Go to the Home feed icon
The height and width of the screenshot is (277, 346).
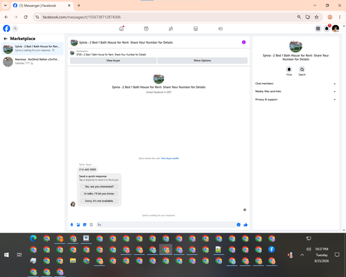click(121, 28)
